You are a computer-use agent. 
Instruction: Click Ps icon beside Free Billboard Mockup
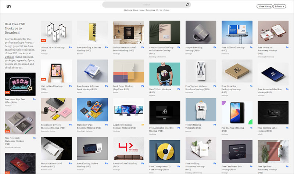coord(251,47)
